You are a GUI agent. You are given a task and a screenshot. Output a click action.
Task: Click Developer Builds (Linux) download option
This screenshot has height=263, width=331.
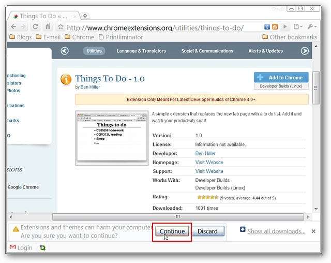[281, 86]
